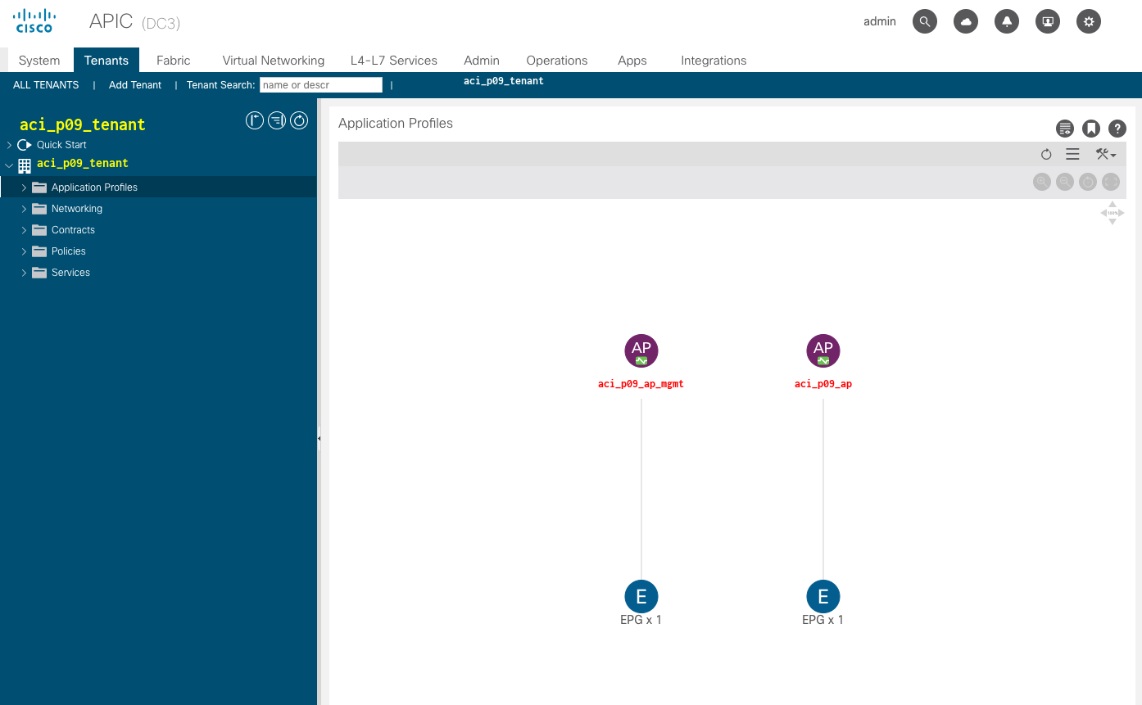Image resolution: width=1142 pixels, height=705 pixels.
Task: Switch to the Fabric tab
Action: pyautogui.click(x=173, y=61)
